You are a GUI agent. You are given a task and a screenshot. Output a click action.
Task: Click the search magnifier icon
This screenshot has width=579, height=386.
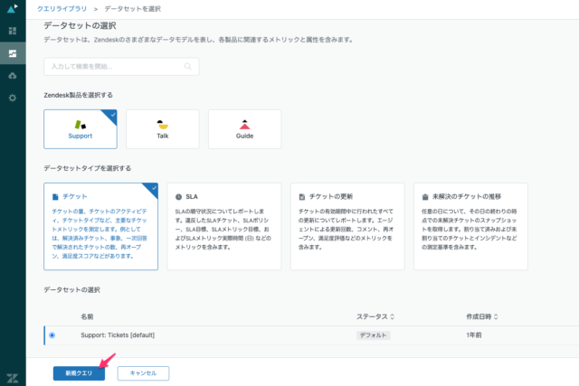(187, 66)
